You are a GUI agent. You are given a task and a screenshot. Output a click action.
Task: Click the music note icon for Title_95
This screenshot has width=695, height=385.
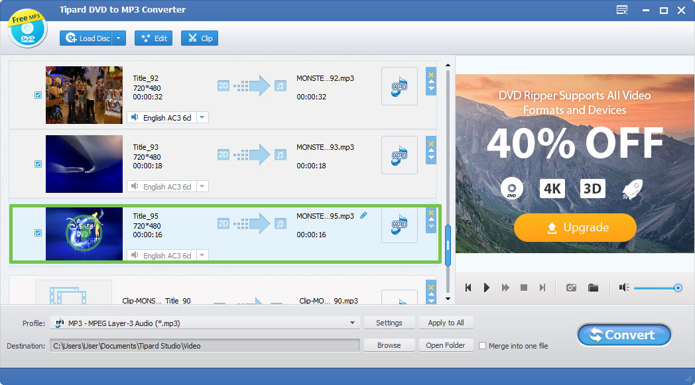(280, 224)
